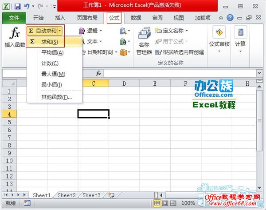Click the 定义名称 button
This screenshot has height=210, width=266.
[x=169, y=31]
